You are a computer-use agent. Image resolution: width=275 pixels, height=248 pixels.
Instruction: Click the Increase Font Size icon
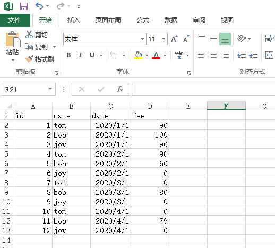tap(174, 39)
